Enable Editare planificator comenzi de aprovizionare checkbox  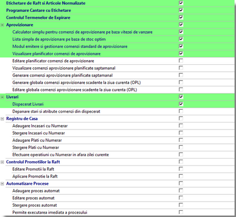pyautogui.click(x=181, y=61)
